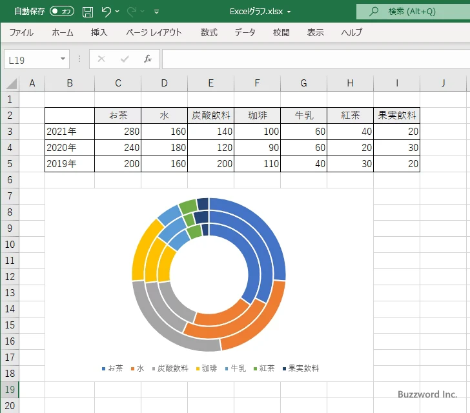
Task: Switch to the 数式 tab
Action: point(209,32)
